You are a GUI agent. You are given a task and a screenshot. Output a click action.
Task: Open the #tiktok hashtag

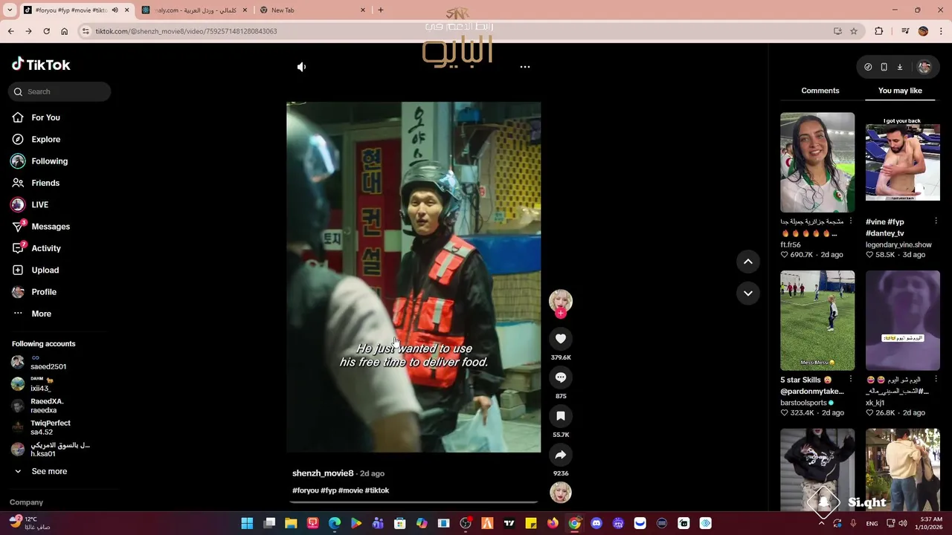click(377, 490)
